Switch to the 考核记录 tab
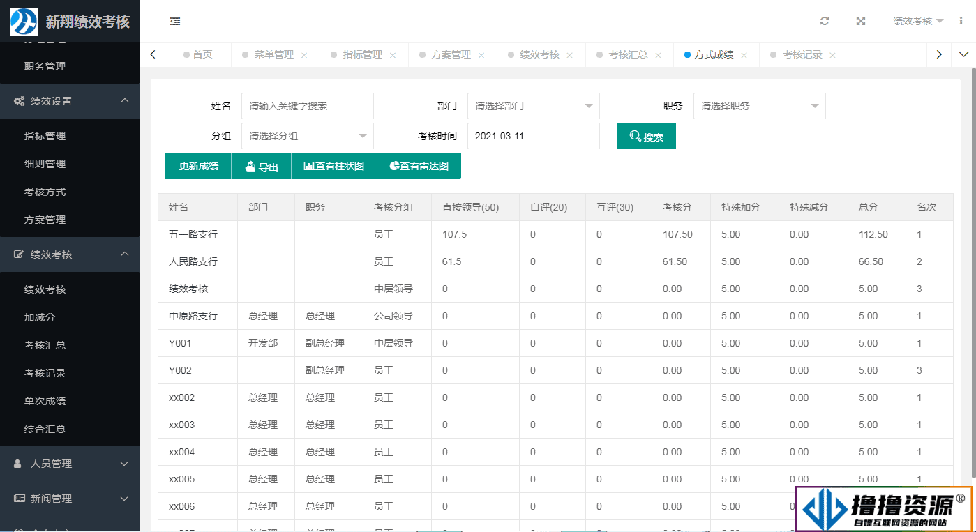Screen dimensions: 976x532 point(802,54)
